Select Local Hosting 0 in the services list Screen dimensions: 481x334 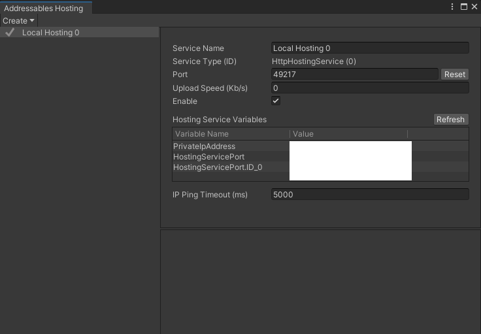[50, 32]
